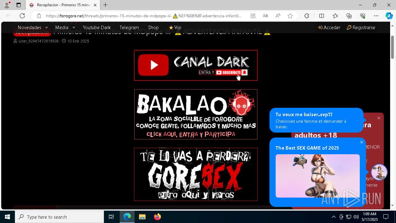Launch Firefox from the taskbar
This screenshot has height=223, width=396.
click(x=157, y=217)
